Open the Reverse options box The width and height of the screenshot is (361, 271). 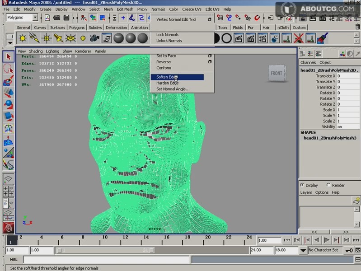tap(210, 62)
